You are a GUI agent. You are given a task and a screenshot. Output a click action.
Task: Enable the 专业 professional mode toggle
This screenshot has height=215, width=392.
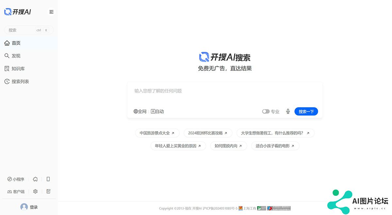(x=266, y=112)
